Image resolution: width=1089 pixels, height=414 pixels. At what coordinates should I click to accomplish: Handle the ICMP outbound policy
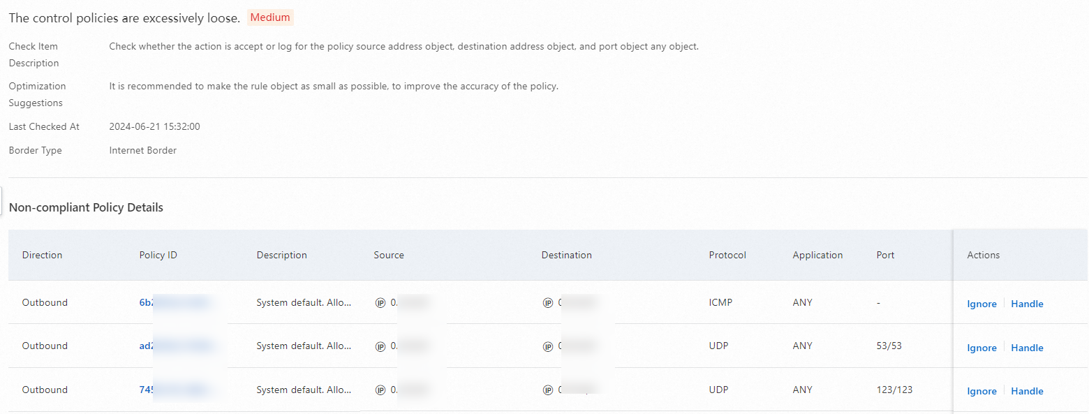pos(1027,304)
